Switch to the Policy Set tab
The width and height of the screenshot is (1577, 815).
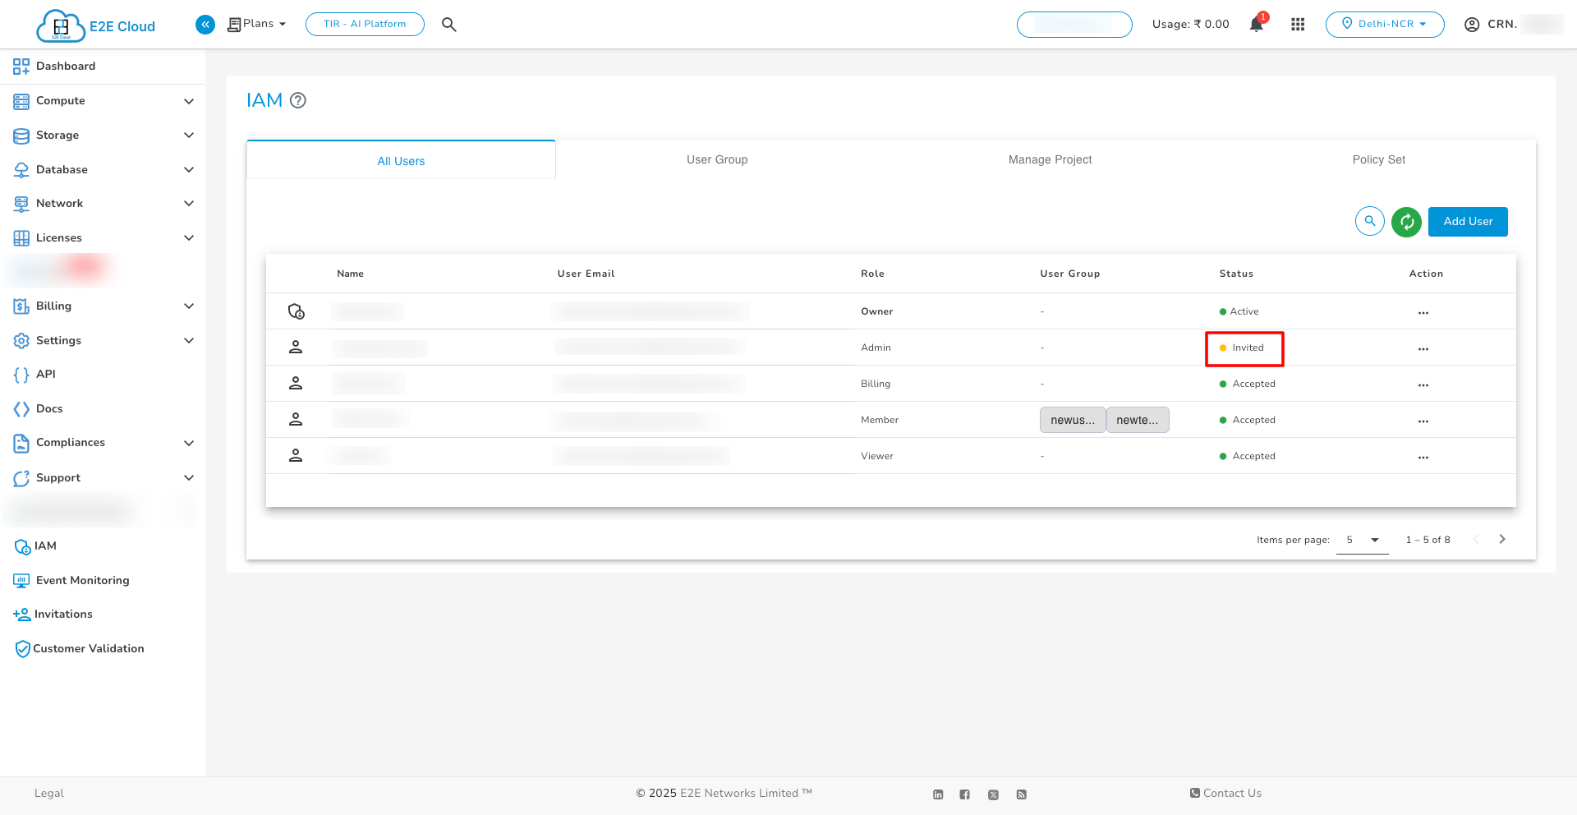click(1378, 159)
